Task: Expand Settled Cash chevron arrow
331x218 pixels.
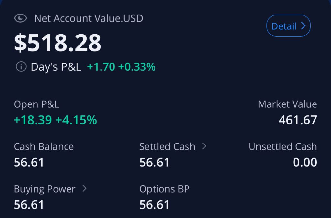Action: pos(204,146)
